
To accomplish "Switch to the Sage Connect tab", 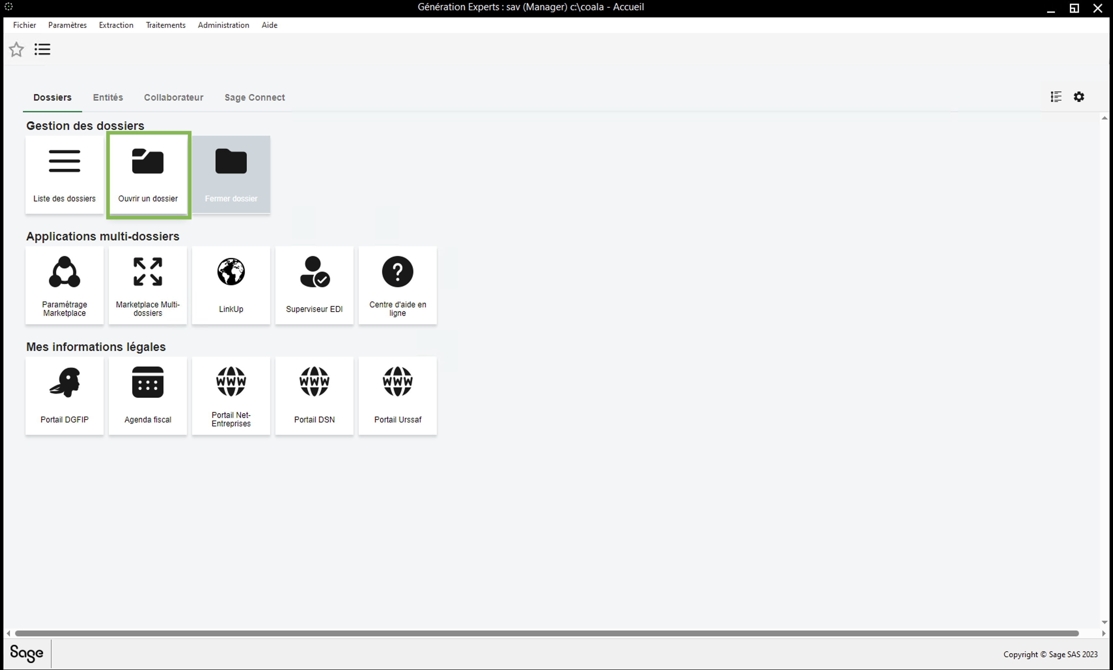I will [x=254, y=98].
